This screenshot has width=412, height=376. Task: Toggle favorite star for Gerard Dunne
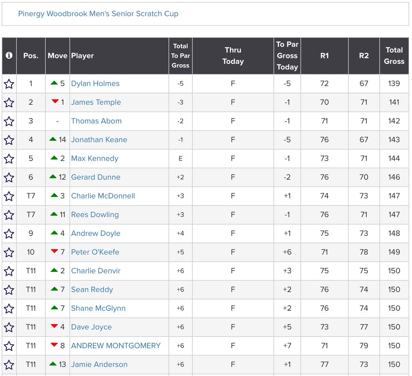[9, 178]
